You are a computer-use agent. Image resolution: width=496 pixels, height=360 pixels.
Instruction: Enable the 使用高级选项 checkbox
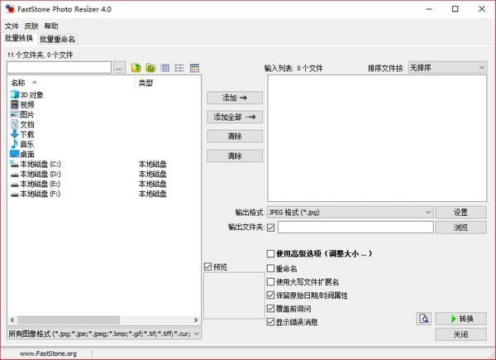click(x=270, y=253)
